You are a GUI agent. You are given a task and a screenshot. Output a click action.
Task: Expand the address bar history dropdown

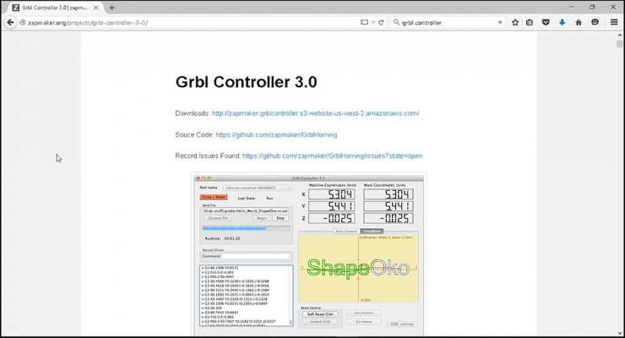373,23
